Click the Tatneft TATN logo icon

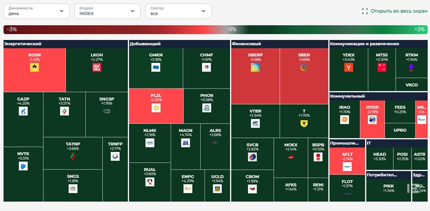[64, 111]
